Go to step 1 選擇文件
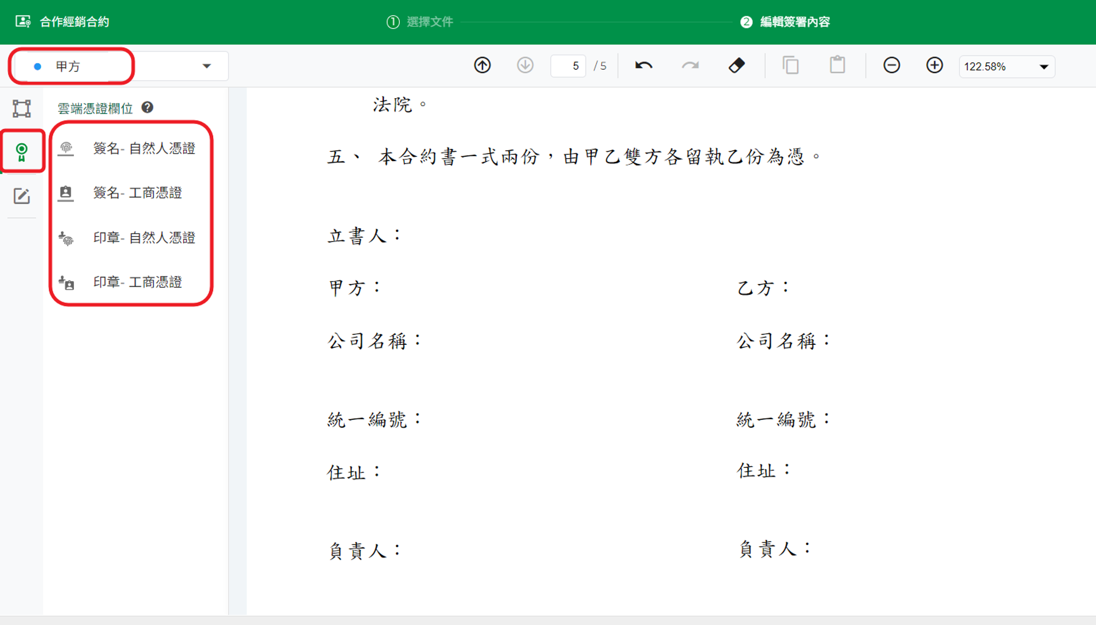The height and width of the screenshot is (625, 1096). point(420,22)
